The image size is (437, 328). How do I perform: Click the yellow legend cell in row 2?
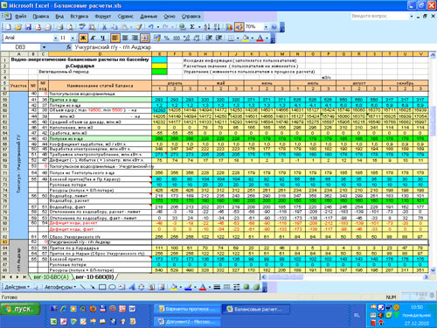click(x=159, y=66)
